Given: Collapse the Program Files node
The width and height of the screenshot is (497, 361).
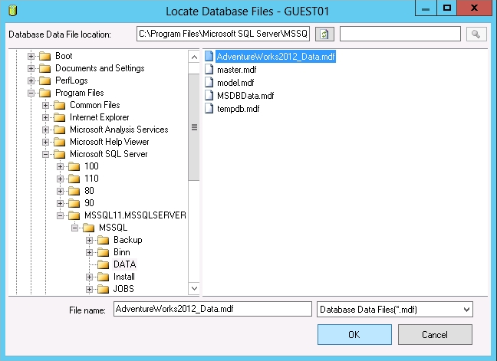Looking at the screenshot, I should point(31,93).
